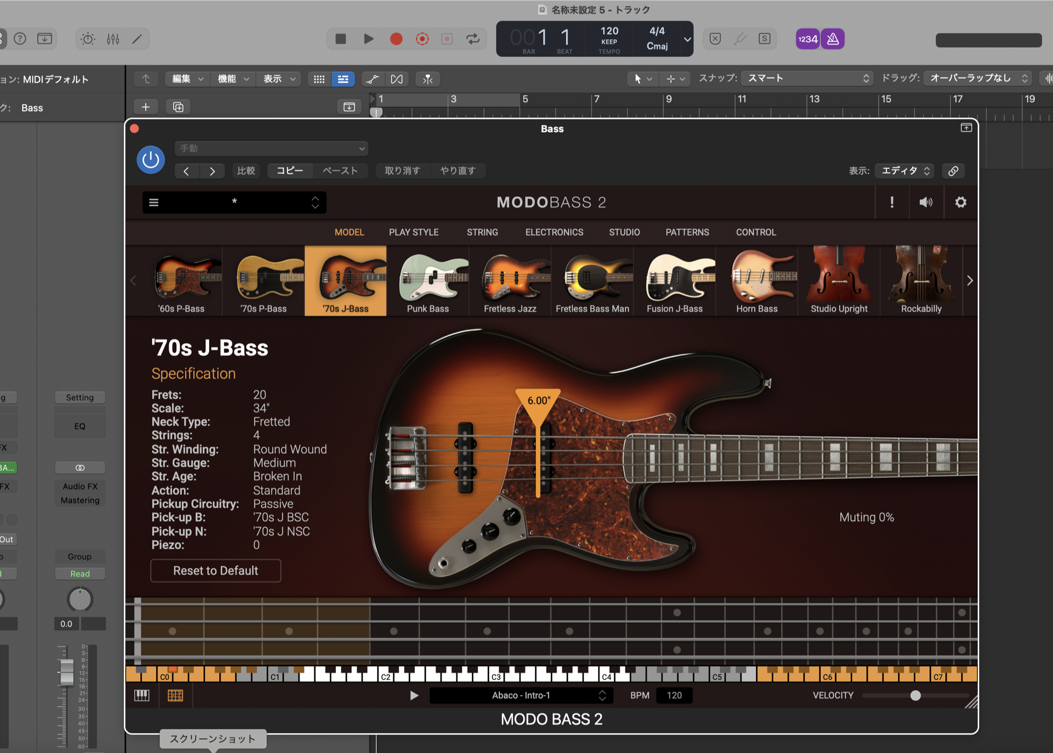Toggle the metronome button
This screenshot has height=753, width=1053.
point(833,39)
